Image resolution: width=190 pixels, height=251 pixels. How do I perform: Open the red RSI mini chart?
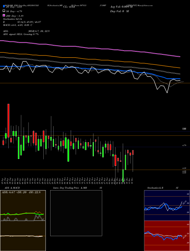167,236
